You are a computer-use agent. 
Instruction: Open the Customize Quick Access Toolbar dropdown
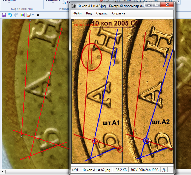(x=38, y=15)
